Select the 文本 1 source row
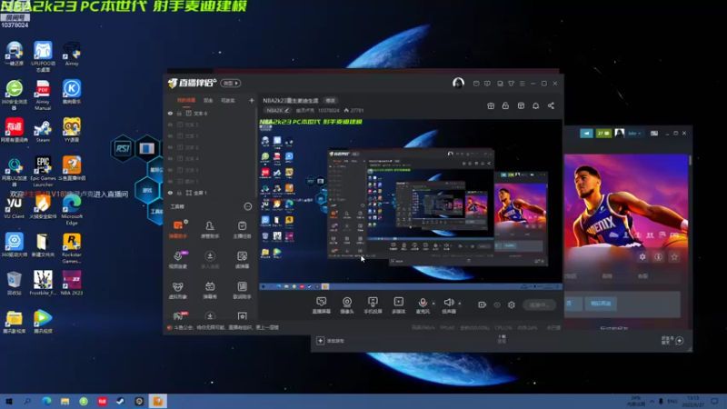This screenshot has height=409, width=727. (210, 135)
